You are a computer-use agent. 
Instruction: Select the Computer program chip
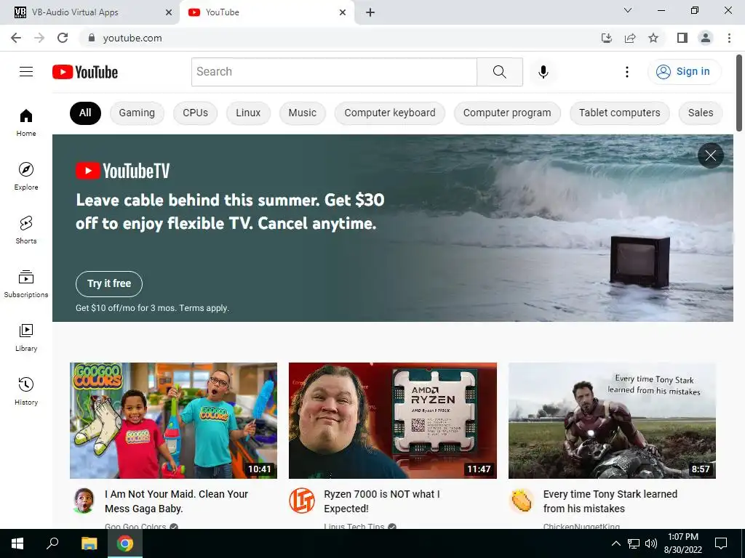pyautogui.click(x=507, y=113)
